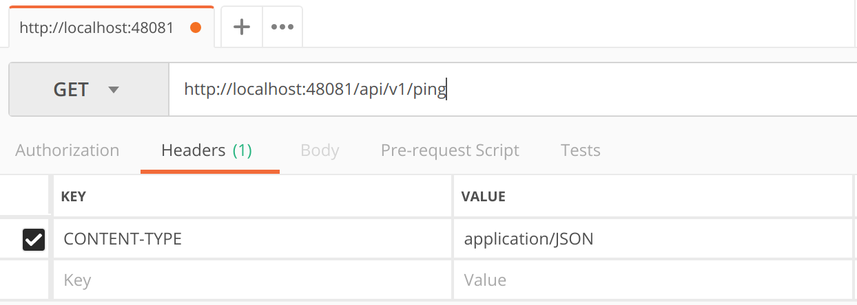Click inside the request URL field
This screenshot has width=857, height=305.
(510, 90)
